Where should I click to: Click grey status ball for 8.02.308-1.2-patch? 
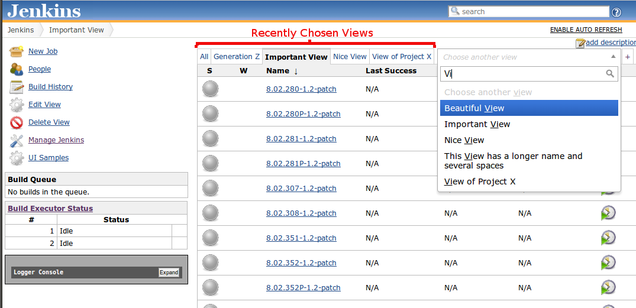pos(211,213)
